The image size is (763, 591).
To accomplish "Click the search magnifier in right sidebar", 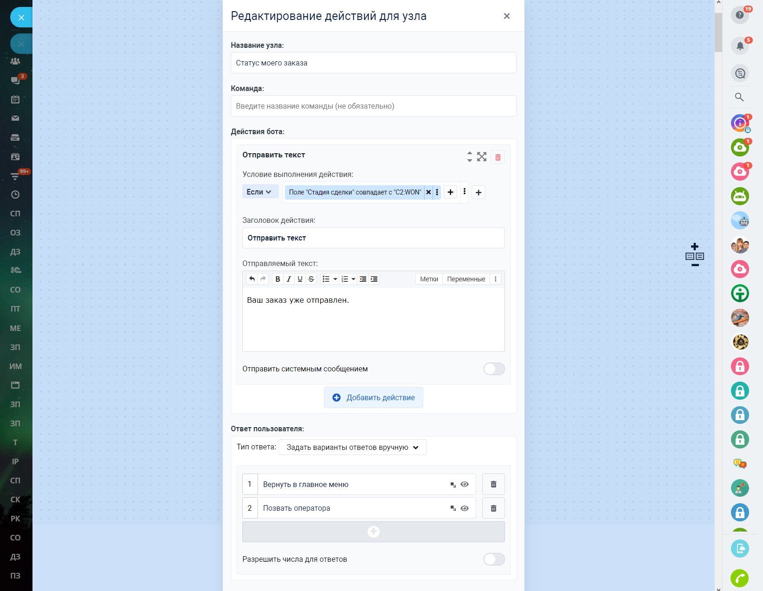I will pos(739,97).
